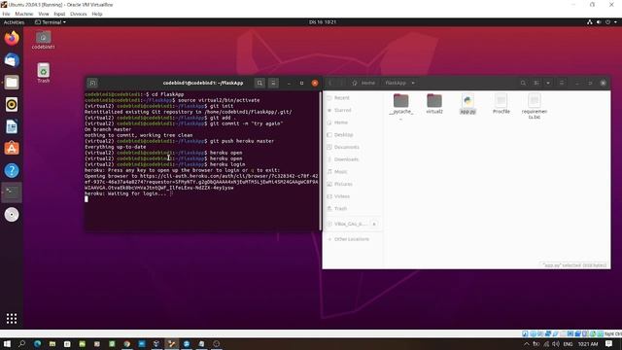Screen dimensions: 622x350
Task: Go to Home in Files sidebar
Action: [353, 122]
